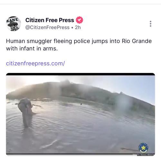
Task: Click the 'with infant in arms.' text line
Action: pyautogui.click(x=32, y=48)
